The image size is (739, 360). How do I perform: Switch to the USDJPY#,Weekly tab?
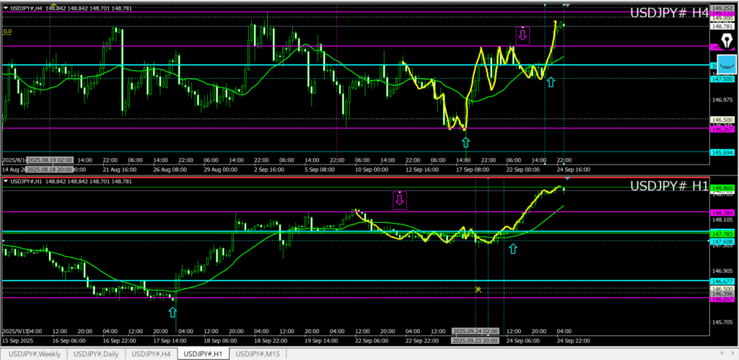click(x=33, y=354)
